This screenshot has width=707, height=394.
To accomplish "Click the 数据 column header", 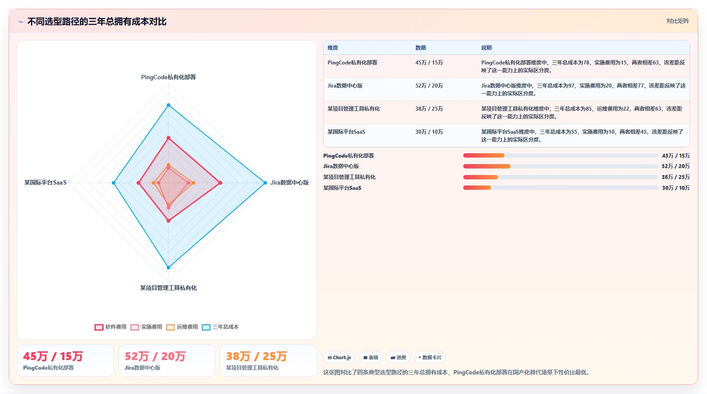I will pyautogui.click(x=421, y=48).
